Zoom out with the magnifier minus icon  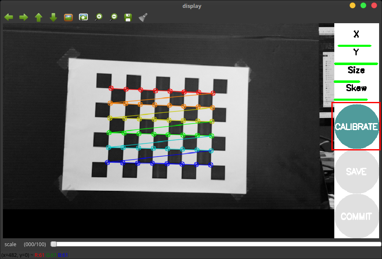click(x=113, y=17)
